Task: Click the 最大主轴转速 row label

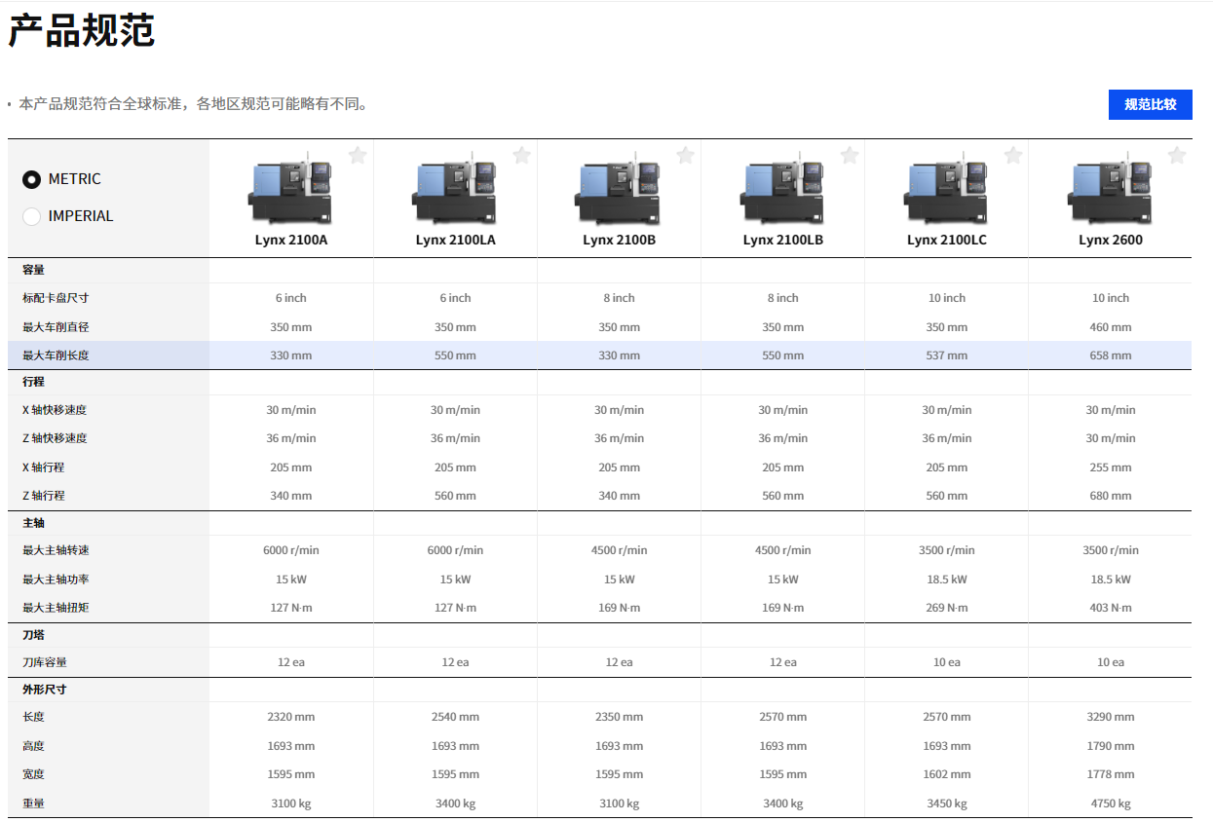Action: coord(56,550)
